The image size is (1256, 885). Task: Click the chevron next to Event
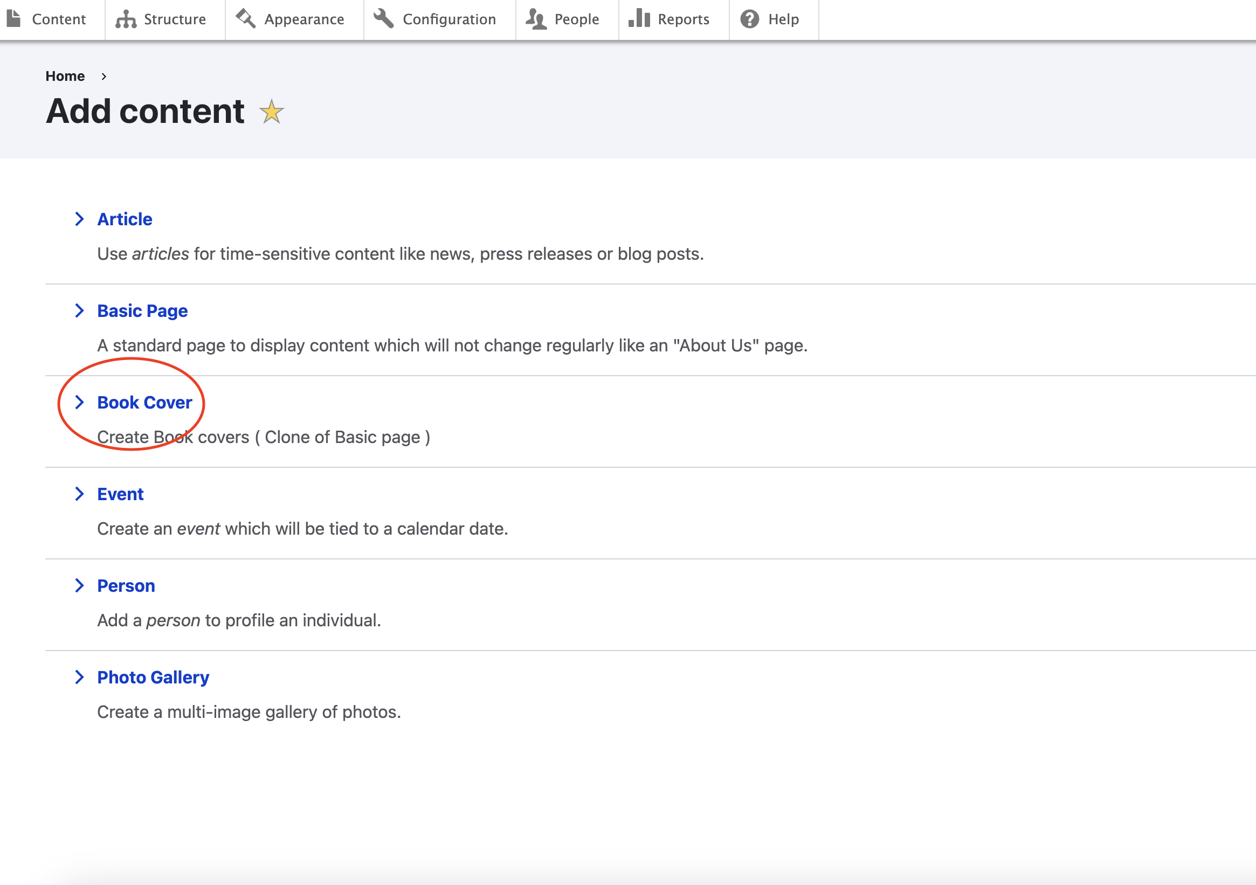[79, 494]
